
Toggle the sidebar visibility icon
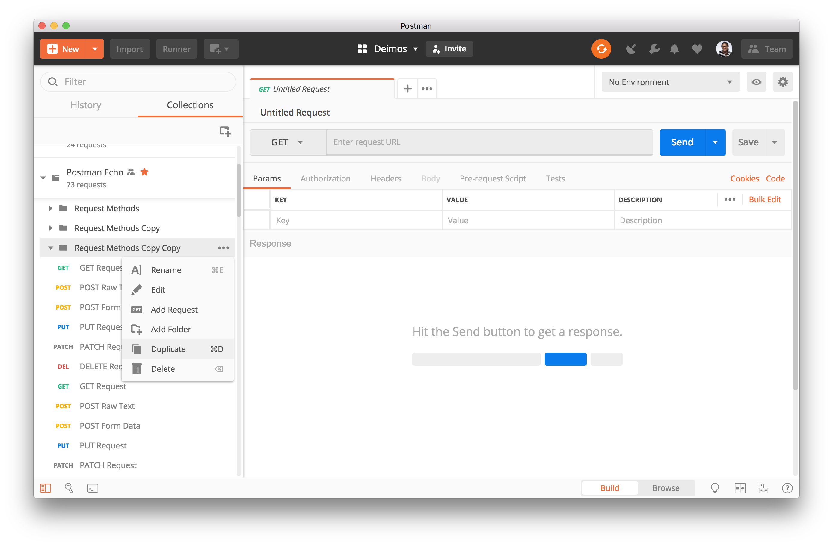point(45,488)
